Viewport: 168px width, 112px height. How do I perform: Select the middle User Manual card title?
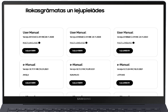78,33
